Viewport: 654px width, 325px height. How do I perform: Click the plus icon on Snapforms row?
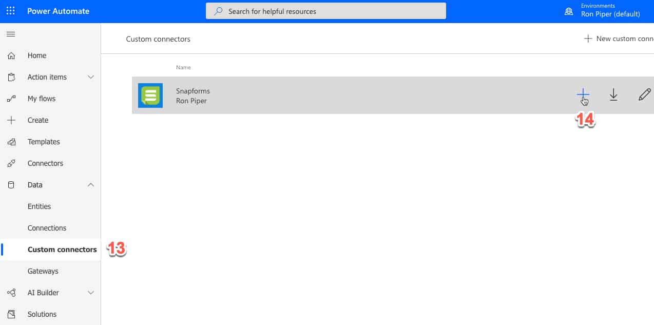(x=583, y=94)
